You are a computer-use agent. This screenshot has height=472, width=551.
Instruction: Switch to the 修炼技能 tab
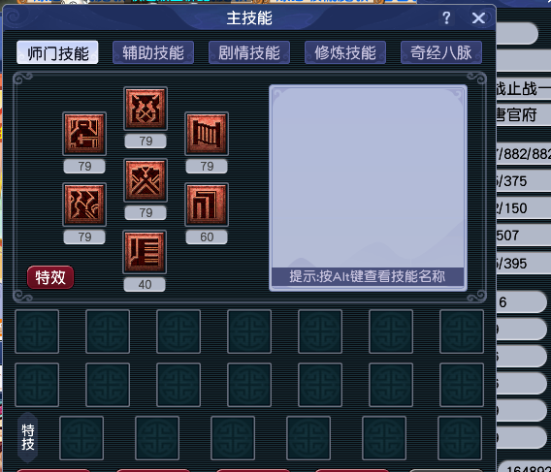coord(345,52)
